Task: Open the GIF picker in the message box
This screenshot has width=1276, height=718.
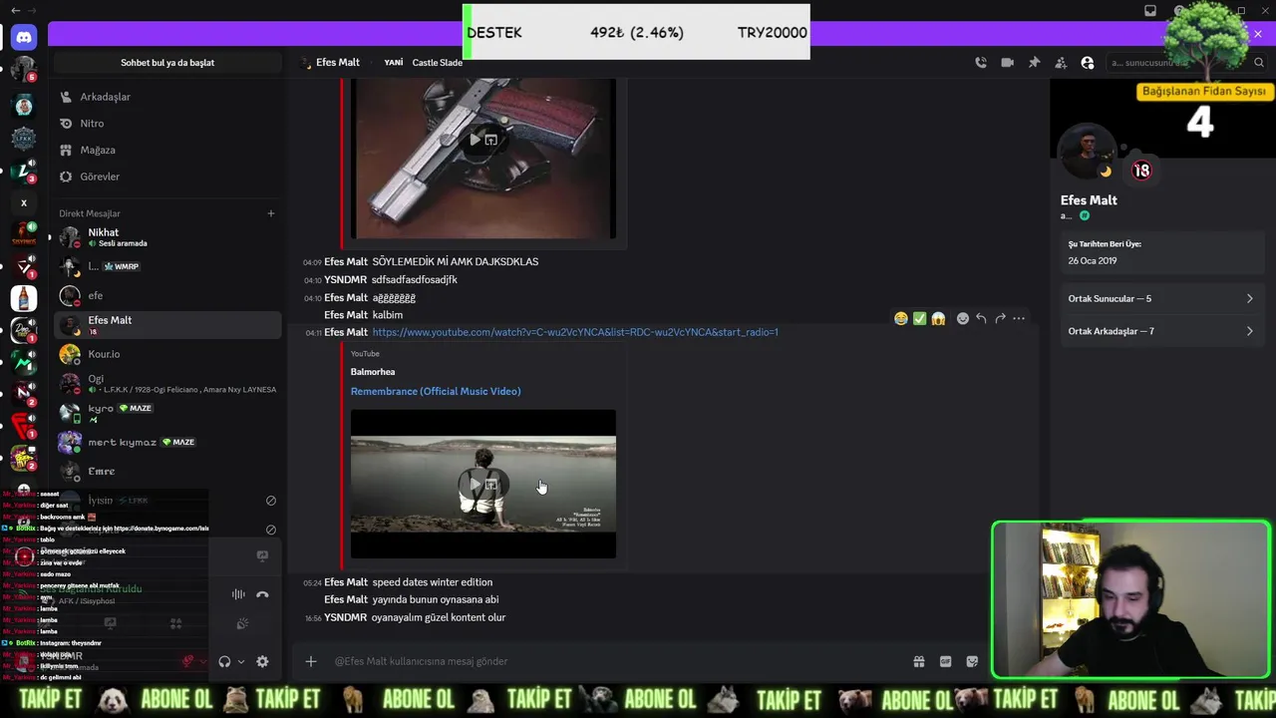Action: (945, 661)
